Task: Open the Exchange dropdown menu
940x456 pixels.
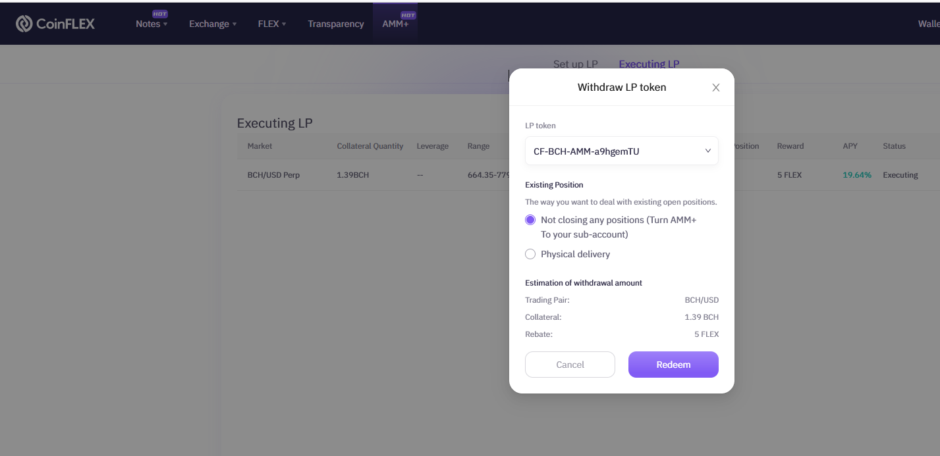Action: point(213,24)
